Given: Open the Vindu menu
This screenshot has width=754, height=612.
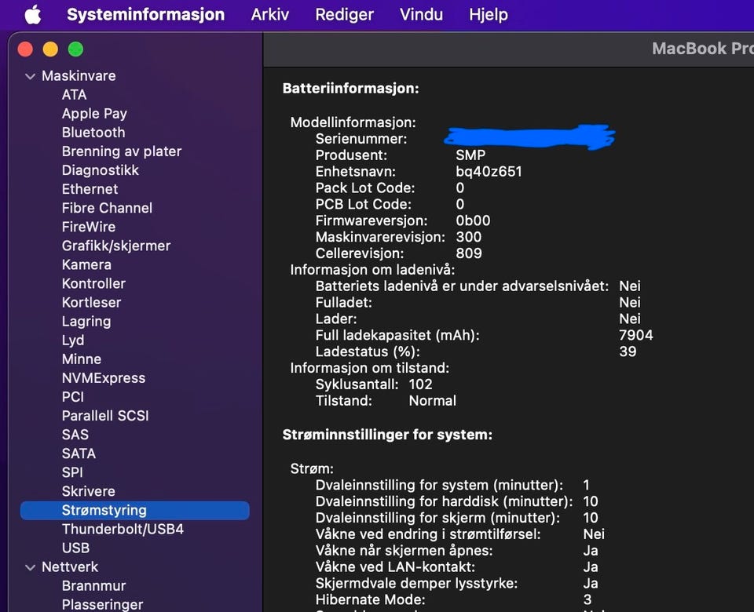Looking at the screenshot, I should 421,14.
